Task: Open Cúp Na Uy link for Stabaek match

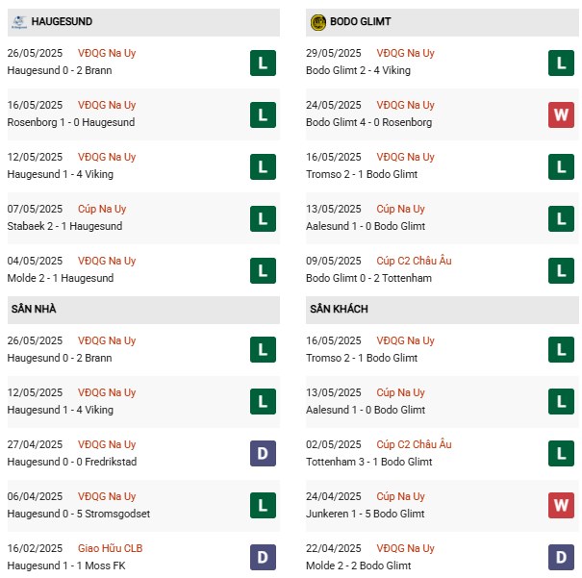Action: pyautogui.click(x=102, y=209)
